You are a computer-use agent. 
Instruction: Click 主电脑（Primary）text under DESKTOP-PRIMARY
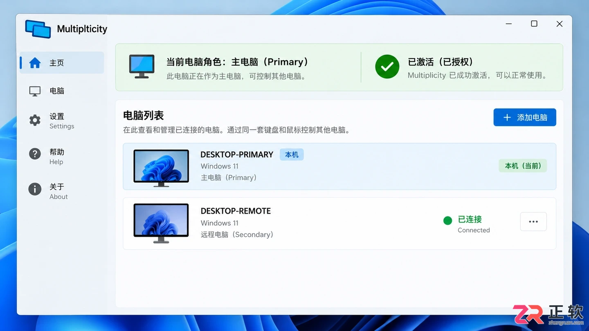click(x=229, y=178)
